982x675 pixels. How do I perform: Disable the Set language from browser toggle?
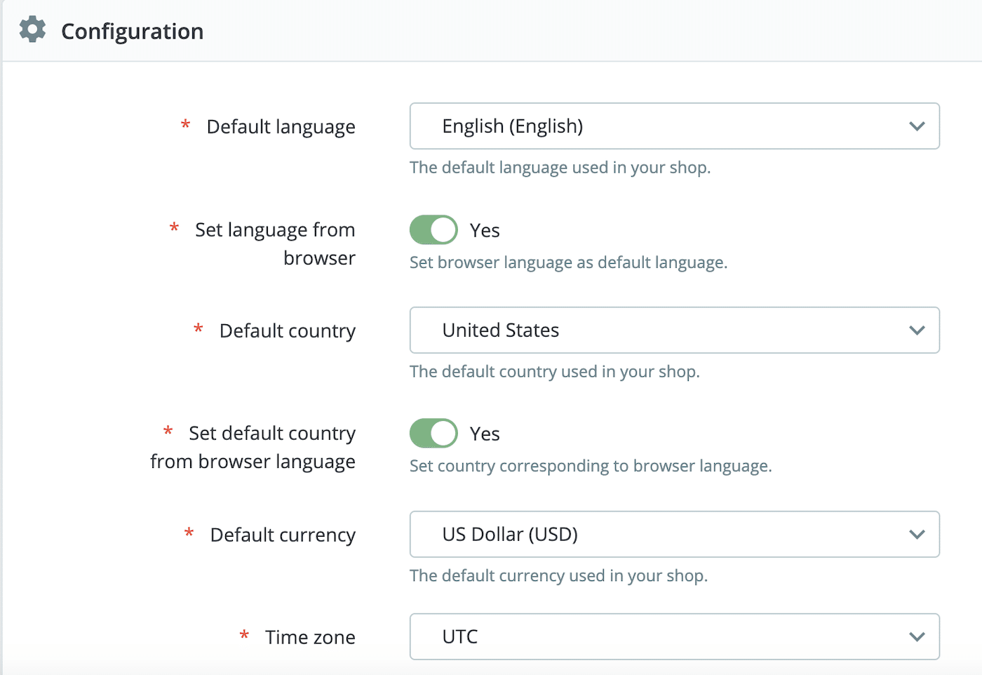pos(433,229)
